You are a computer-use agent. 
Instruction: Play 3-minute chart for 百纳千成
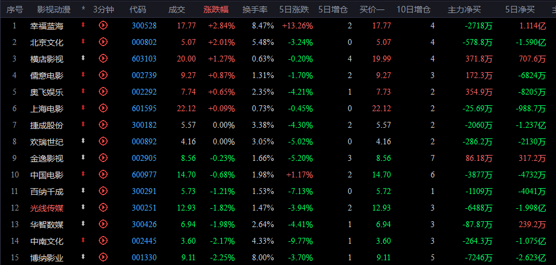pos(103,191)
